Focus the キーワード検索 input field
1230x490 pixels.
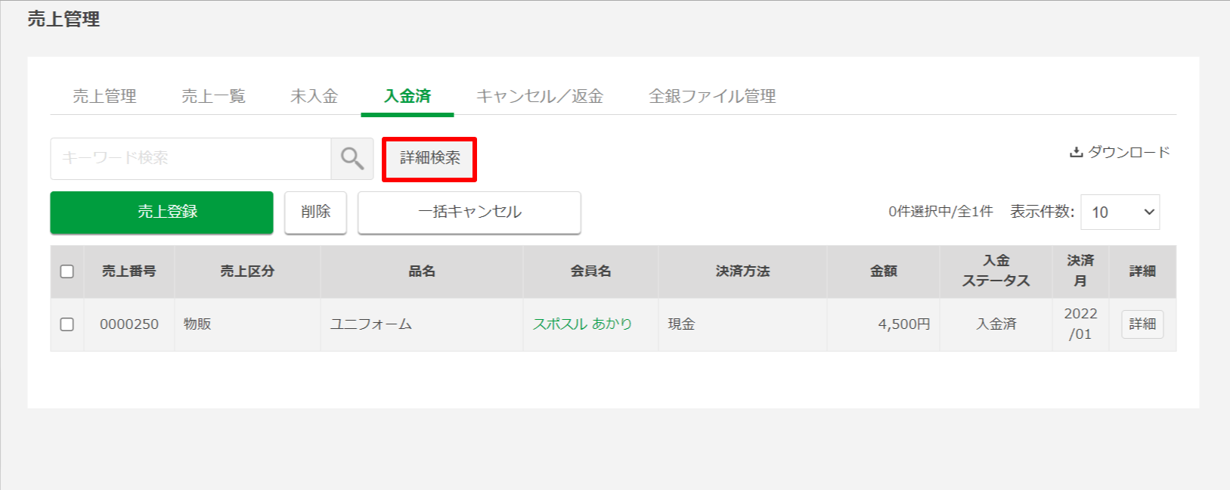click(191, 158)
